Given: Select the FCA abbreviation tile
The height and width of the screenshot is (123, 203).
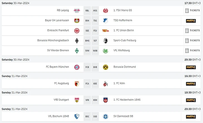Looking at the screenshot, I should coord(87,84).
